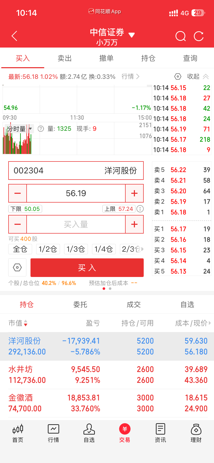Image resolution: width=214 pixels, height=463 pixels.
Task: Select the 委托 orders tab
Action: 80,305
